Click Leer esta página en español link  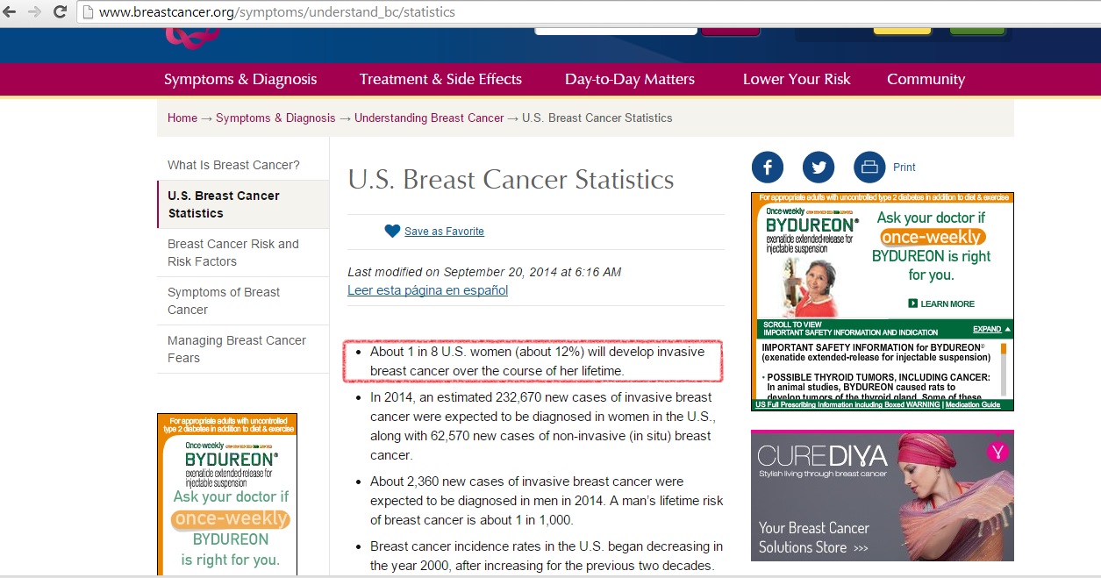427,290
